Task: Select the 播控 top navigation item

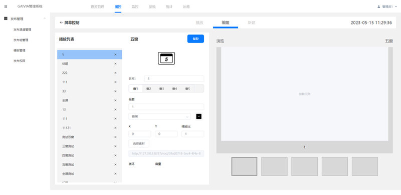Action: point(118,7)
